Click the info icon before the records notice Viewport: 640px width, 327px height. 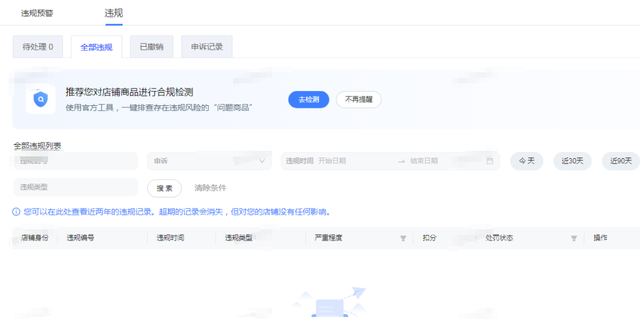16,212
